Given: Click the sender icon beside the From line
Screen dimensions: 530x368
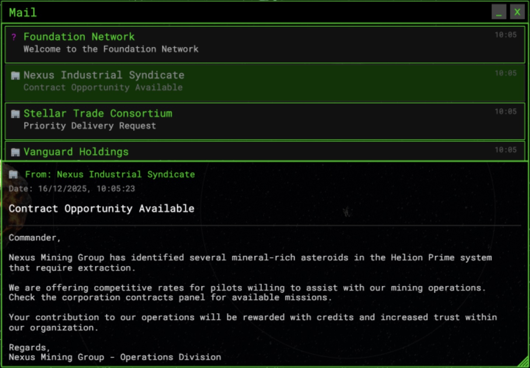Looking at the screenshot, I should click(x=14, y=174).
